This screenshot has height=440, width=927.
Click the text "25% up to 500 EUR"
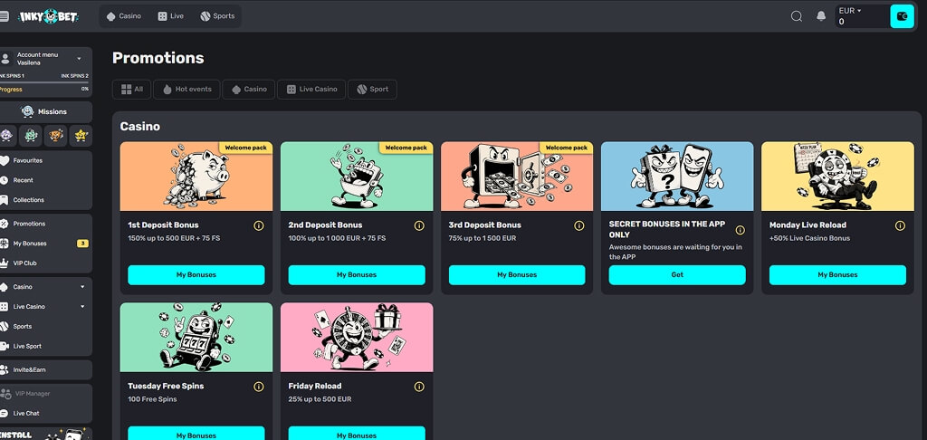[320, 399]
